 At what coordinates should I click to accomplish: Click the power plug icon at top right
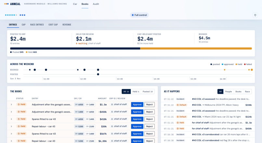pos(255,15)
